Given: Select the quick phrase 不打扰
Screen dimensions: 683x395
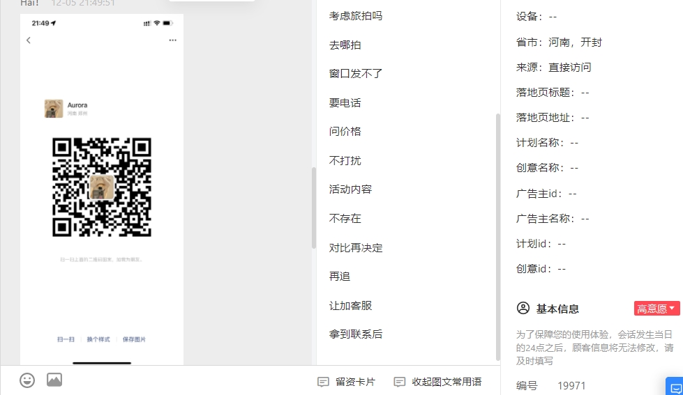Looking at the screenshot, I should 345,161.
